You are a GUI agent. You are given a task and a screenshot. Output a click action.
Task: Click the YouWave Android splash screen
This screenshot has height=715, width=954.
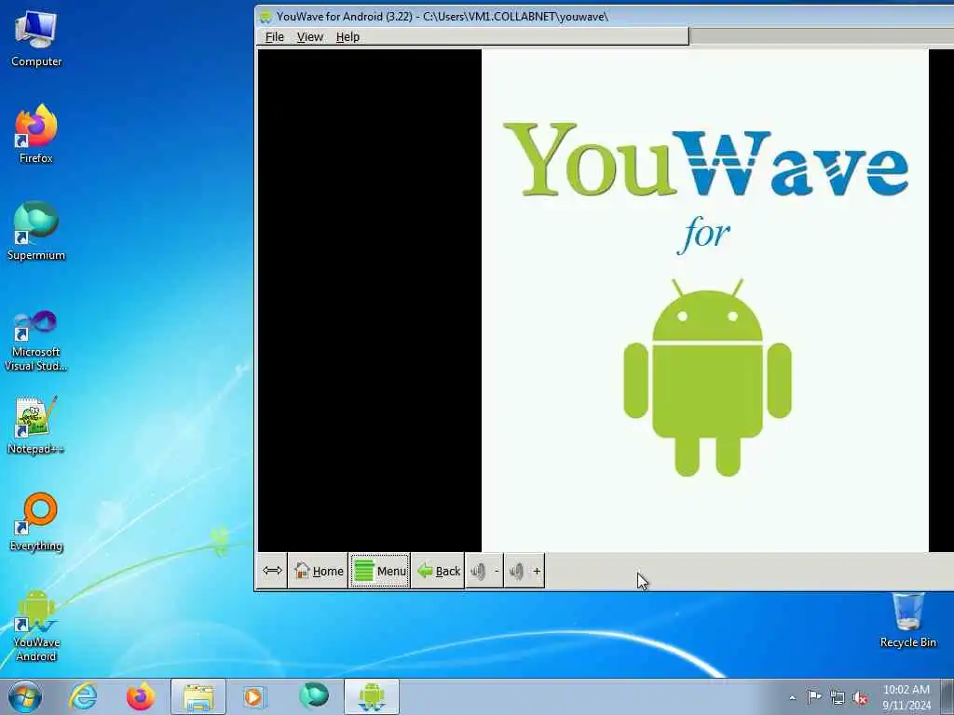click(705, 301)
